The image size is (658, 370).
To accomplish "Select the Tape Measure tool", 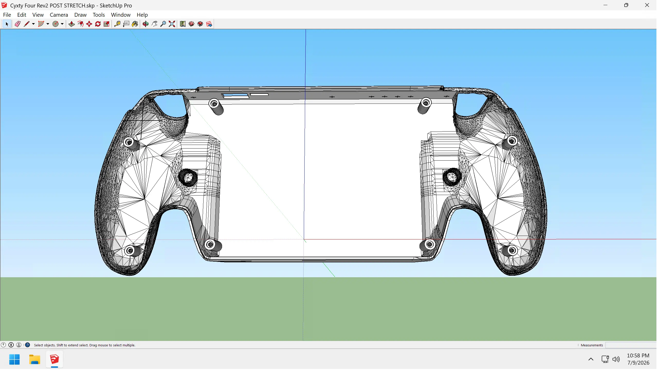I will click(x=117, y=24).
